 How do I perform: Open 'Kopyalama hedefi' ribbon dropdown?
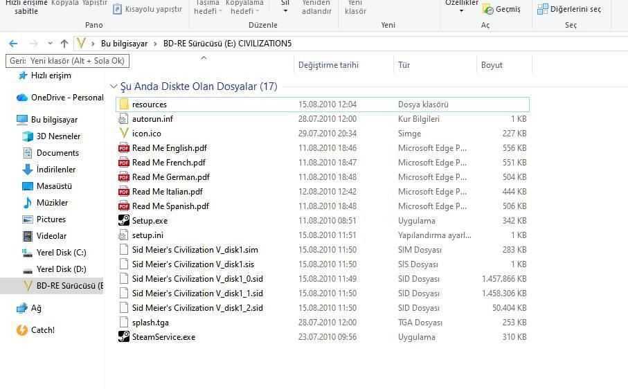pos(244,7)
